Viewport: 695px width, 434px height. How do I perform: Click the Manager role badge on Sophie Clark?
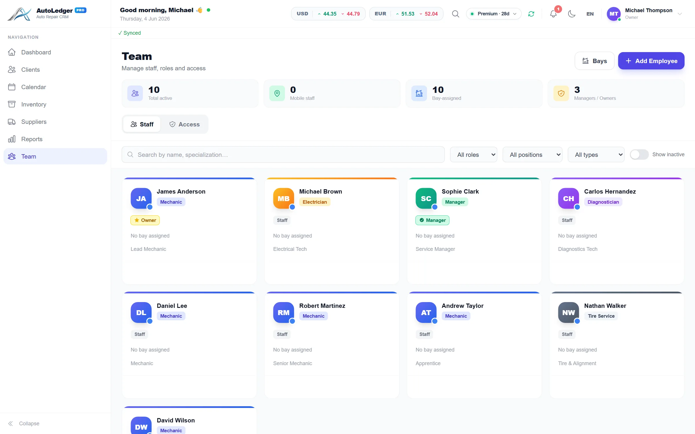coord(432,220)
